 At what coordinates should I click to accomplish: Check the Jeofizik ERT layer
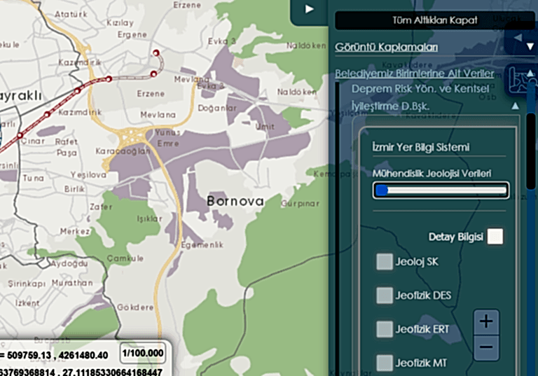tap(385, 329)
